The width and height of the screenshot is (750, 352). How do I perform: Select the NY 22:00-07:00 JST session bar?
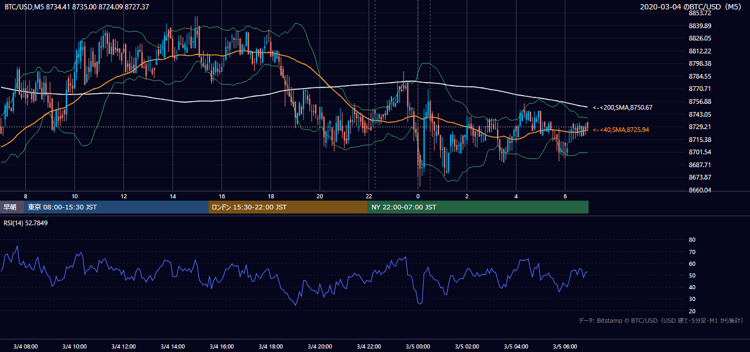pos(478,207)
